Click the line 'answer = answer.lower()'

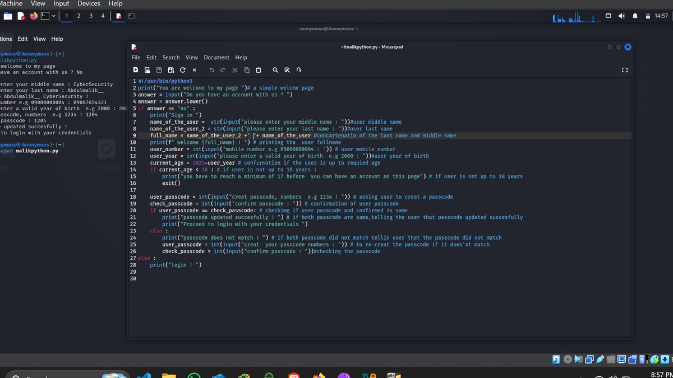coord(173,101)
